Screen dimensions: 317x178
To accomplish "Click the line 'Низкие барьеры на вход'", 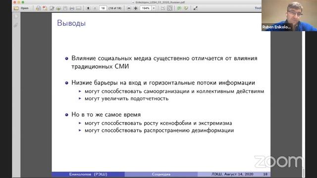I will coord(163,83).
